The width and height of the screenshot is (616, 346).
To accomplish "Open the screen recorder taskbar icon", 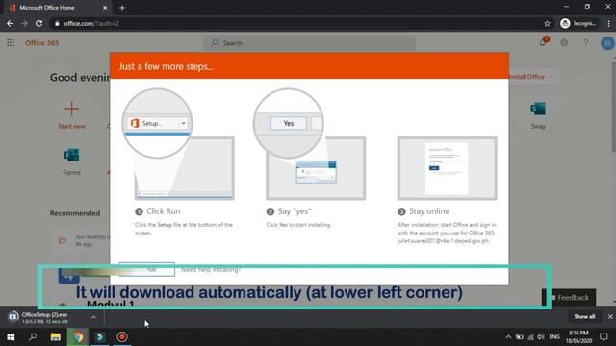I will pos(122,337).
